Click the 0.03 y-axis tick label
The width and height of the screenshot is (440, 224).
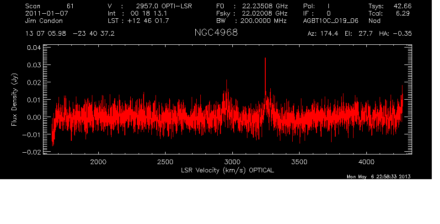tap(34, 65)
